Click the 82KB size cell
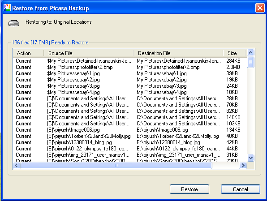The image size is (267, 201). pos(232,111)
